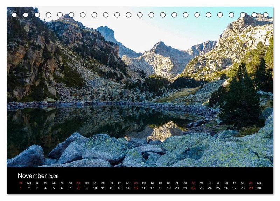The height and width of the screenshot is (201, 280).
Task: Select date 27 under Fr
Action: click(x=234, y=188)
